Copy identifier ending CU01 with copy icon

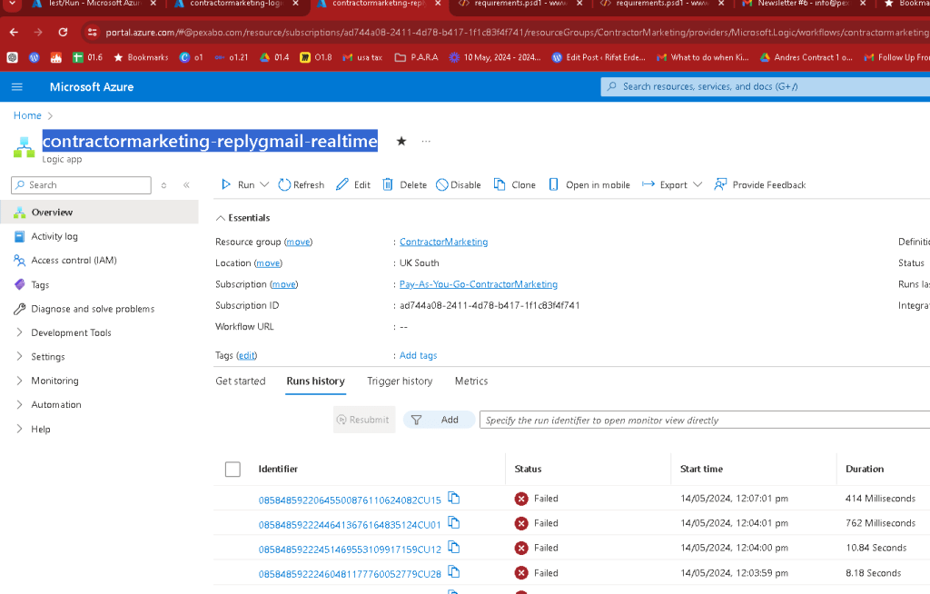click(454, 523)
